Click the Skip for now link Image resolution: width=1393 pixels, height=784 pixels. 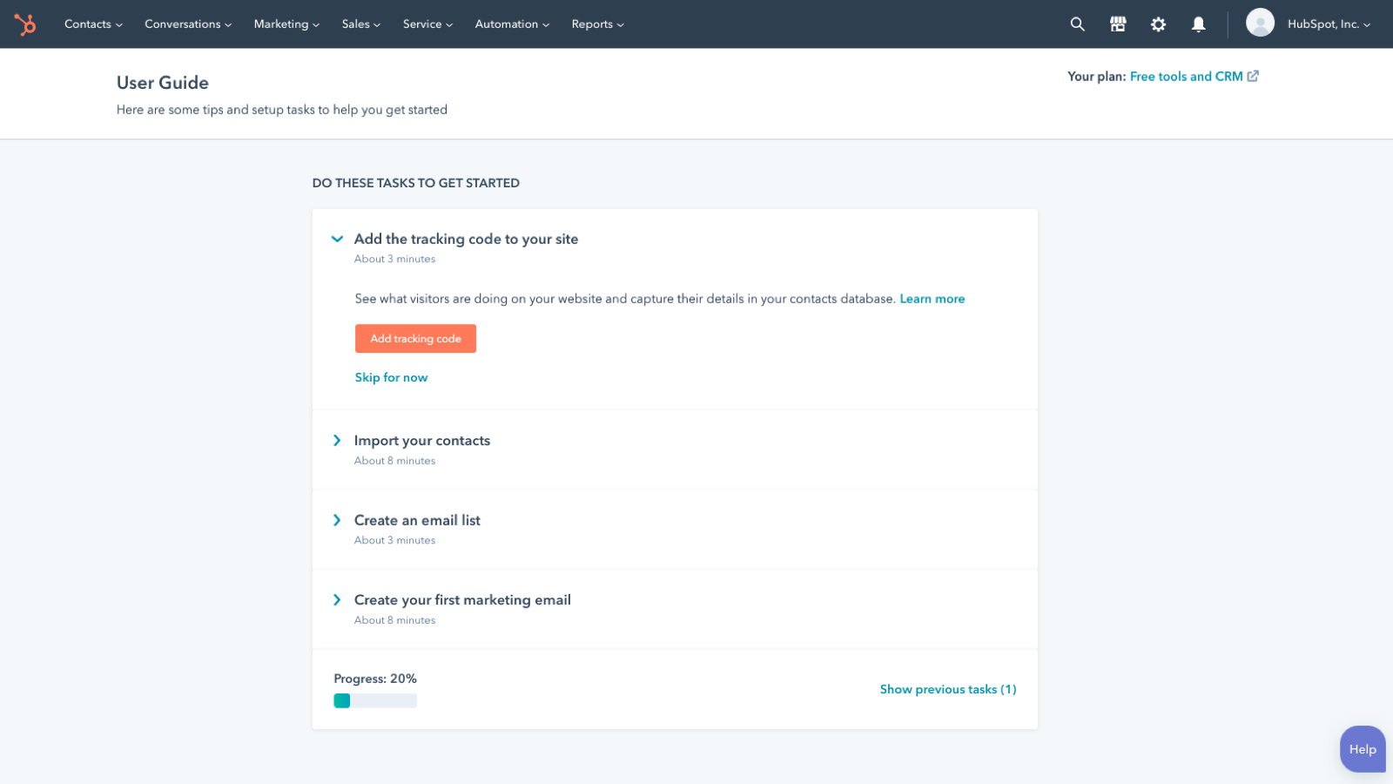[391, 376]
